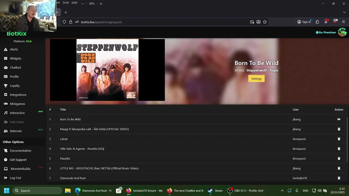Screen dimensions: 349x196
Task: Delete the row 5 Paratiisi song request
Action: (339, 158)
